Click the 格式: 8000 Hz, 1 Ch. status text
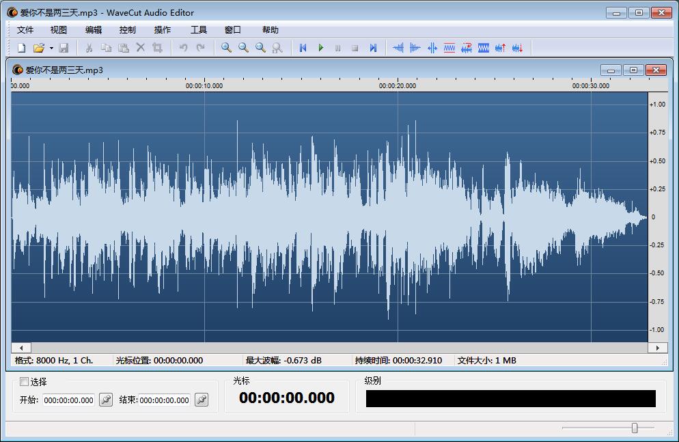Viewport: 679px width, 442px height. [x=54, y=360]
